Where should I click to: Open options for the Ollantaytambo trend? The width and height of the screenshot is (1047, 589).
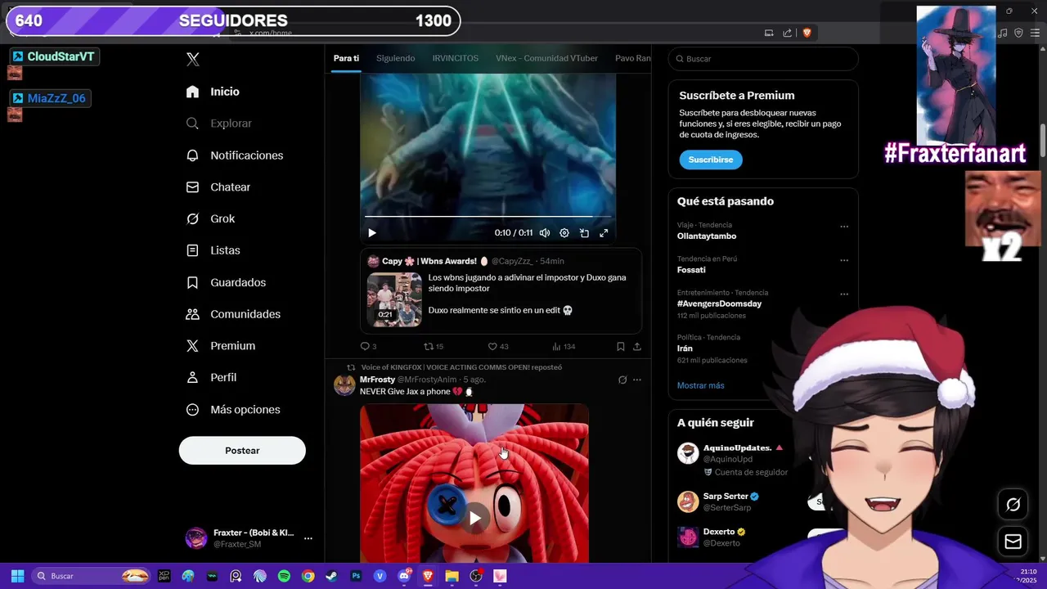click(x=844, y=227)
